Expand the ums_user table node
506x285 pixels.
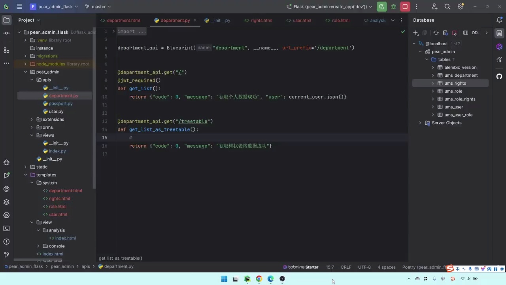tap(433, 107)
